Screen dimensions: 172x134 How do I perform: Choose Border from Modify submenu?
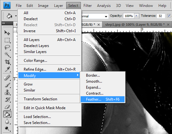(103, 75)
